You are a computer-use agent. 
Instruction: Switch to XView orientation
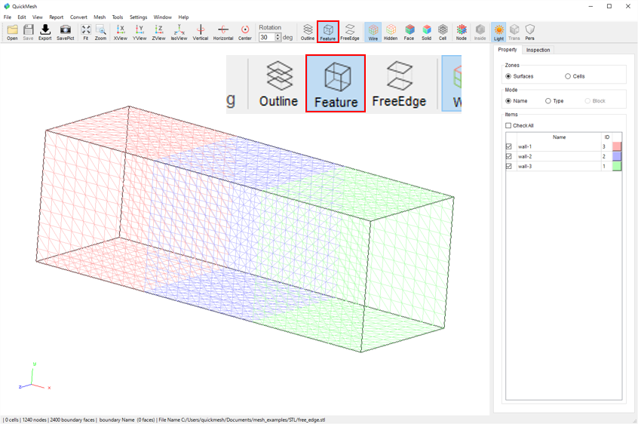click(x=121, y=32)
